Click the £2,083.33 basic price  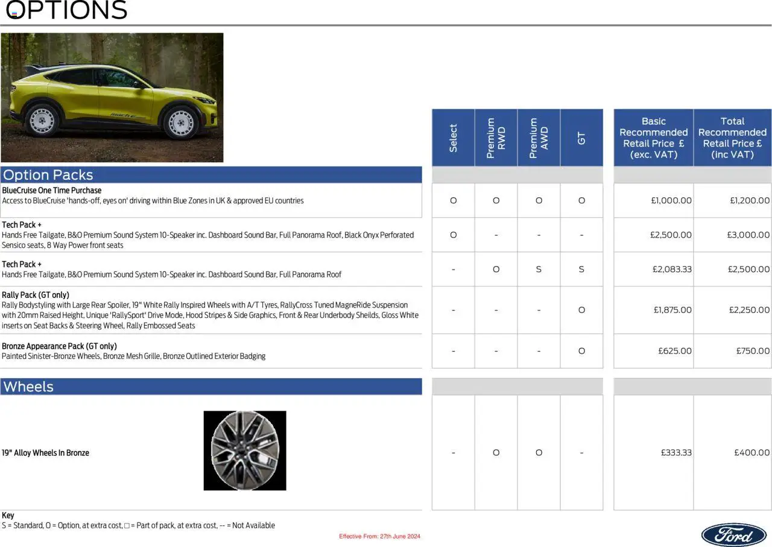(672, 270)
